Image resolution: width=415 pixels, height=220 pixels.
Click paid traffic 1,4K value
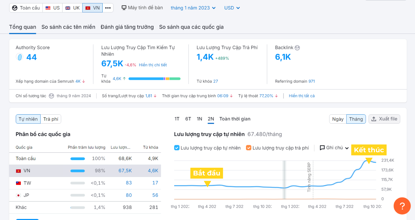tap(205, 57)
